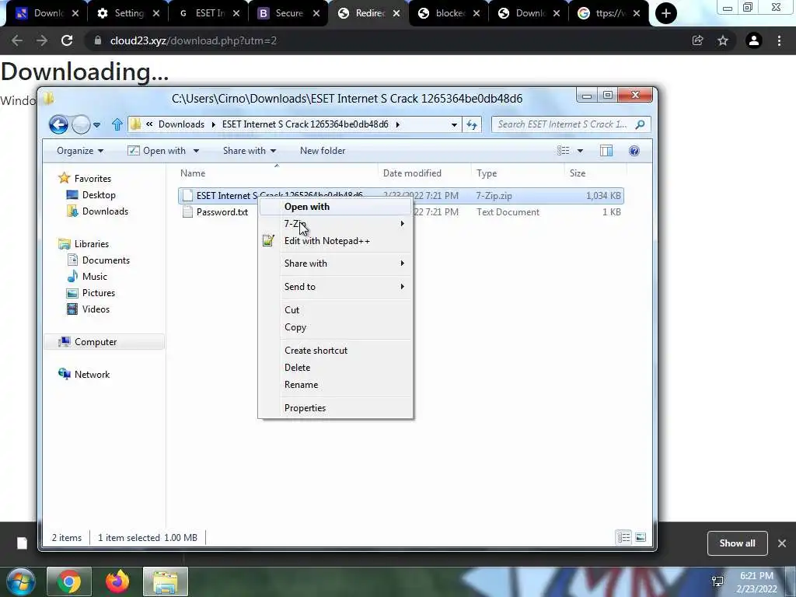Viewport: 796px width, 597px height.
Task: Click Open with toolbar button
Action: pyautogui.click(x=156, y=151)
